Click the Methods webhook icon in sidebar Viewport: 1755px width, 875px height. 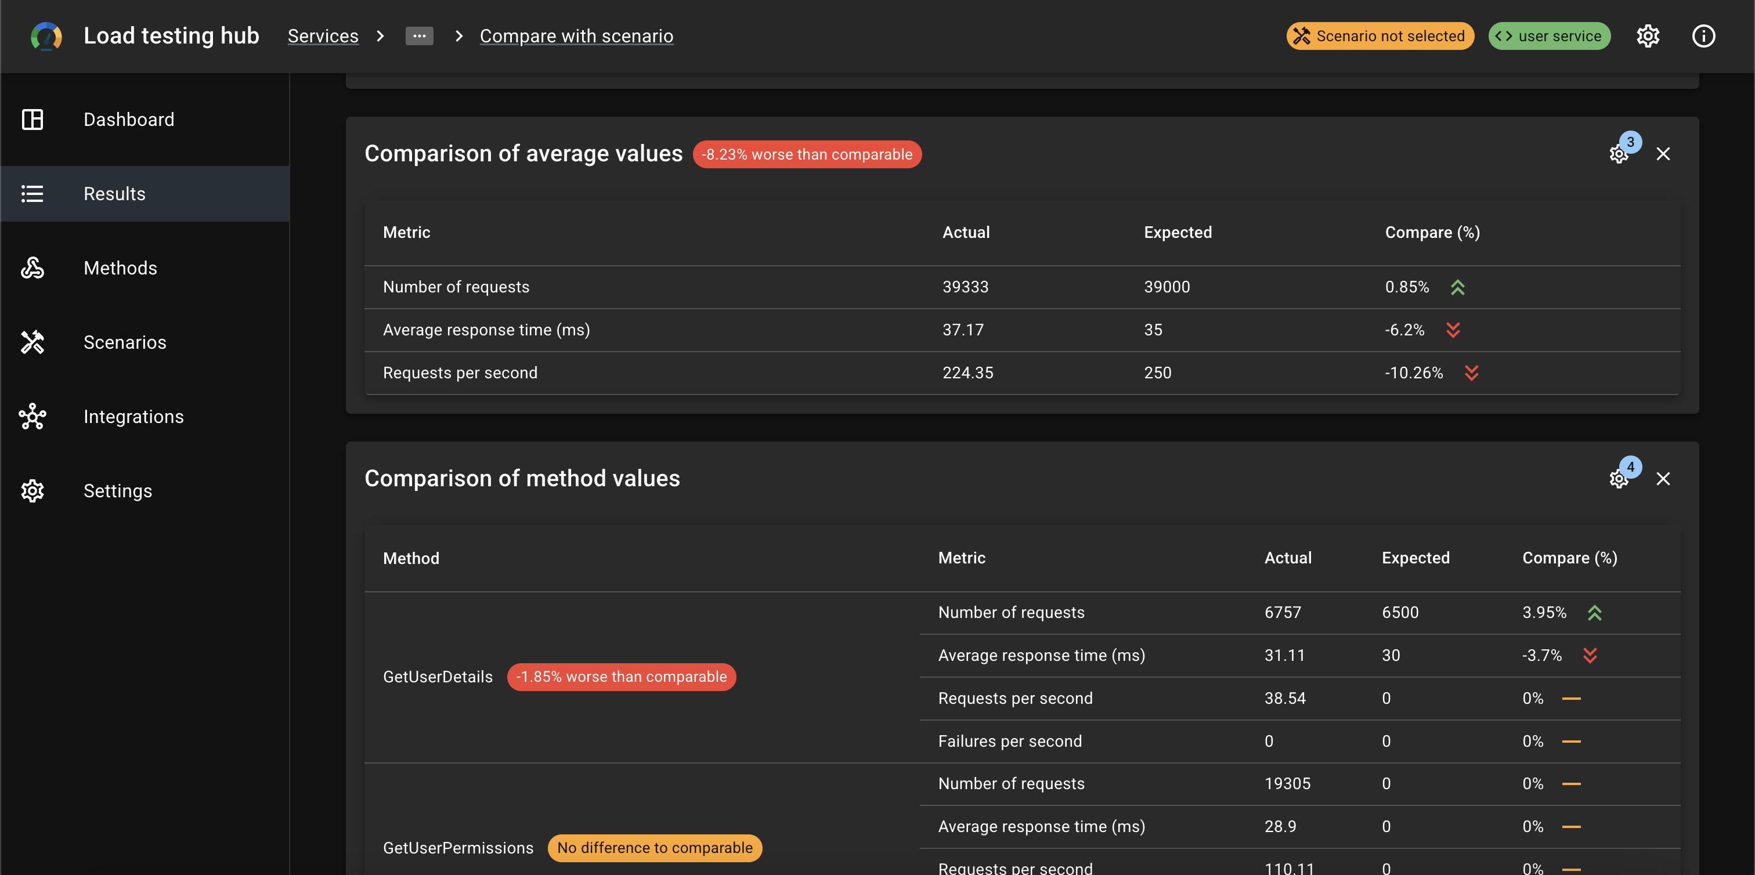[x=32, y=267]
